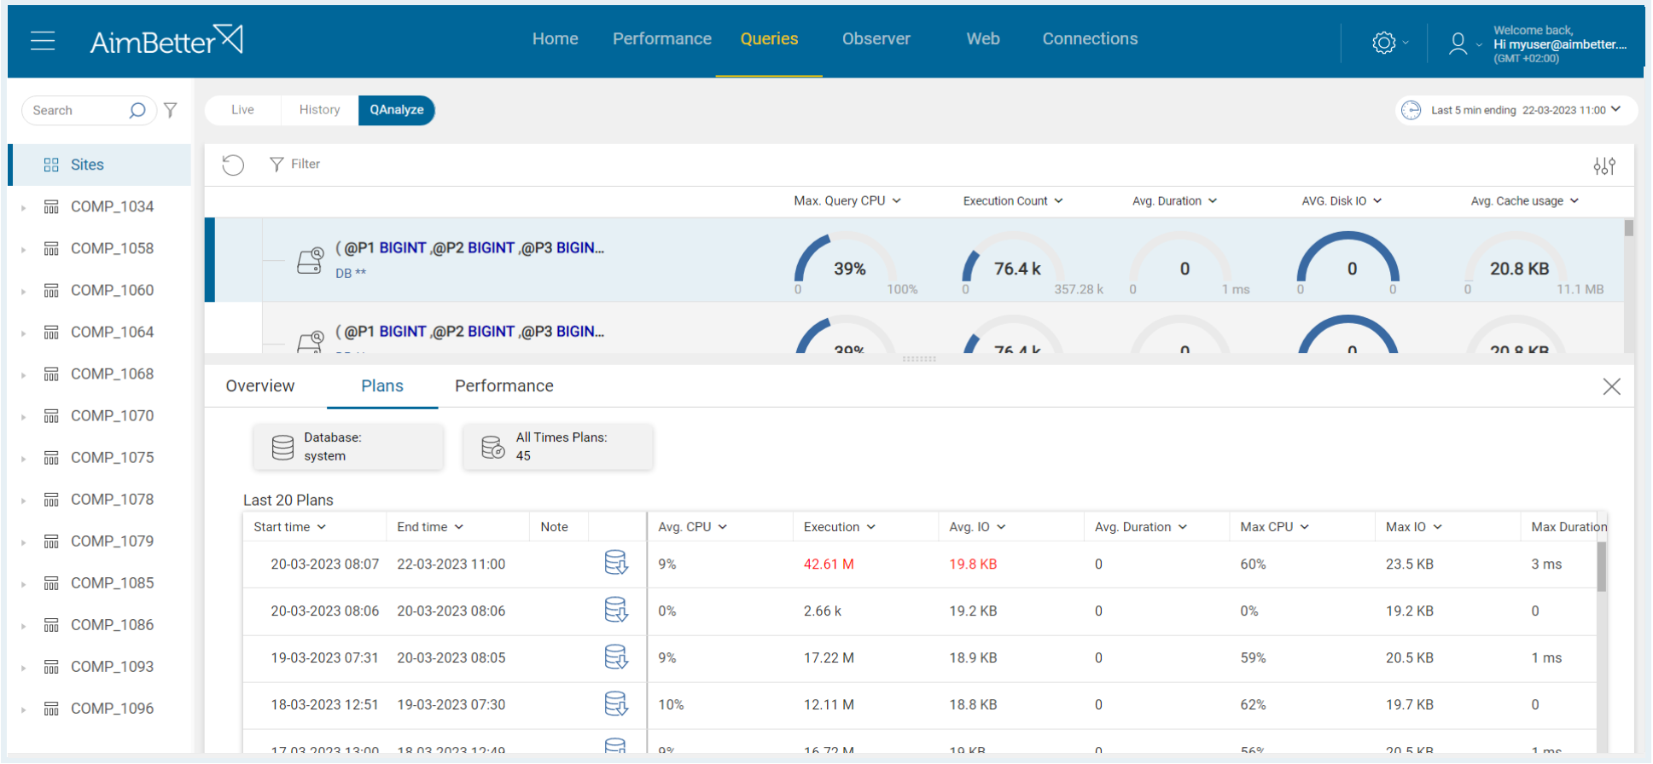Screen dimensions: 1653x764
Task: Open the settings gear icon
Action: [1383, 43]
